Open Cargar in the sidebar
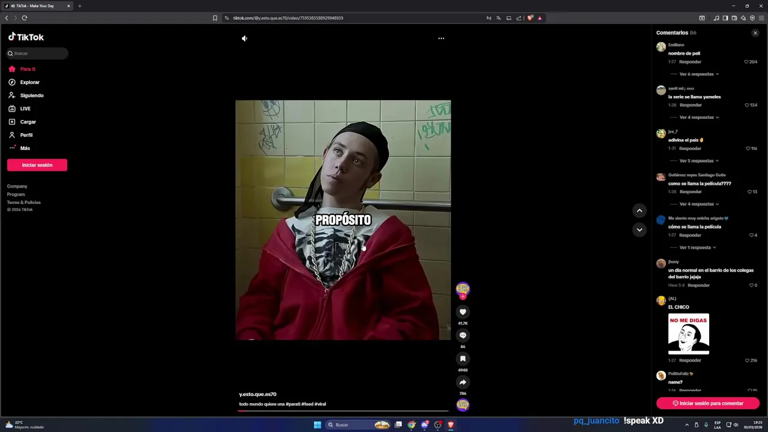This screenshot has height=432, width=768. click(23, 122)
